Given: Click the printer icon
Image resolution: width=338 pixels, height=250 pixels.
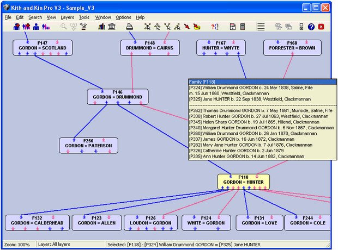Looking at the screenshot, I should point(130,27).
